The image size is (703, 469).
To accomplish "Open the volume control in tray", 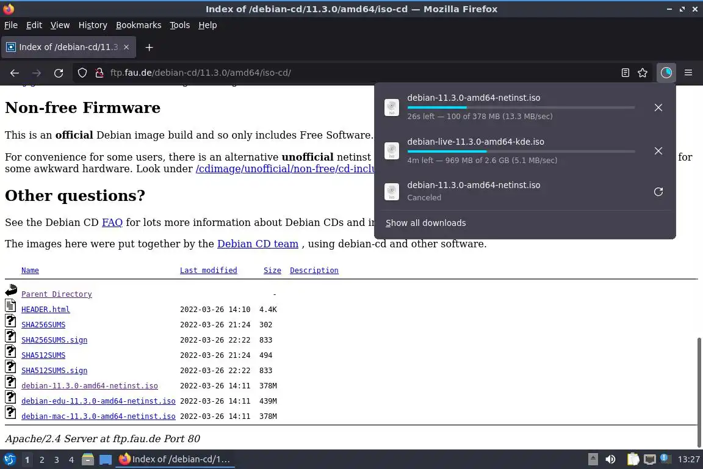I will click(610, 459).
